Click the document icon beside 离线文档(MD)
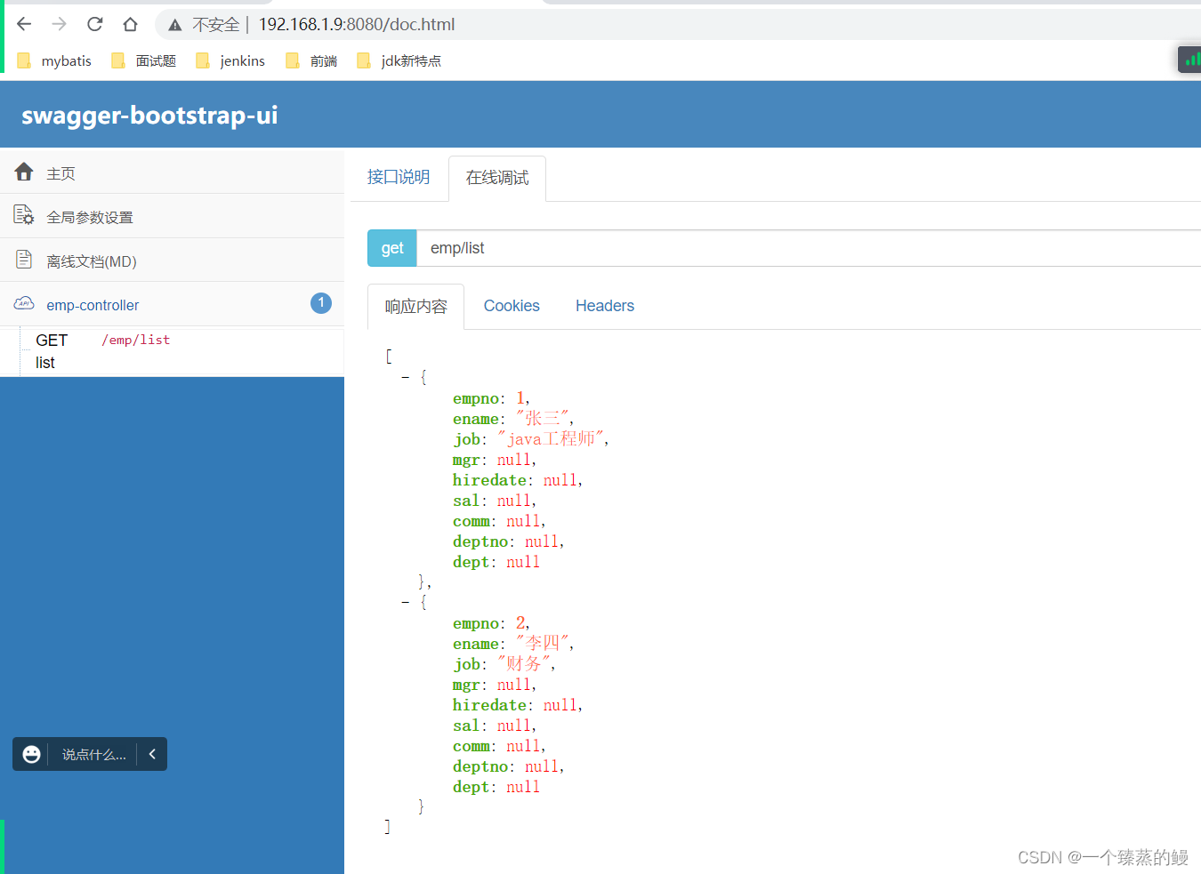The height and width of the screenshot is (874, 1201). click(x=22, y=259)
